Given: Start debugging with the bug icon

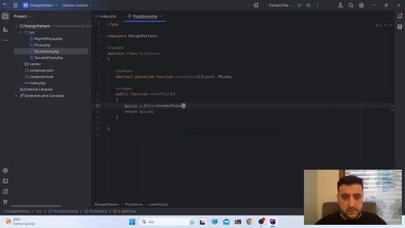Looking at the screenshot, I should (x=308, y=5).
